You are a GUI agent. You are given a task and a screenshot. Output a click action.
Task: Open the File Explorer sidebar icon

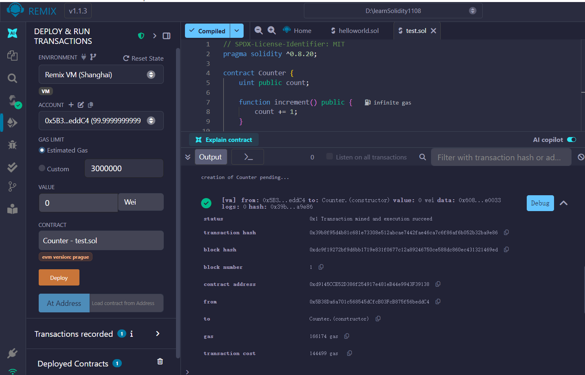[x=12, y=56]
